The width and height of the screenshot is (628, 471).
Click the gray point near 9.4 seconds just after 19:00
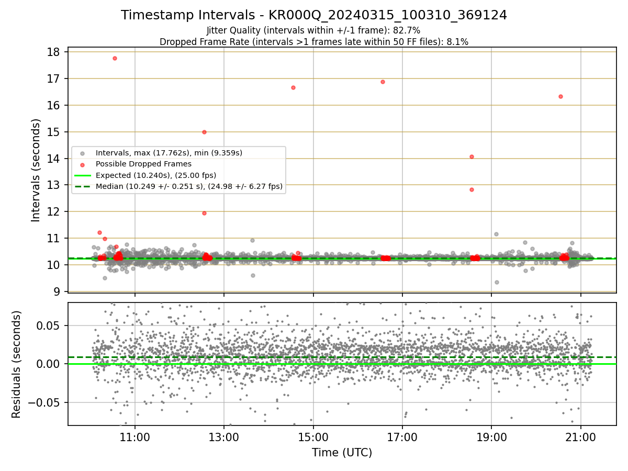pyautogui.click(x=497, y=282)
